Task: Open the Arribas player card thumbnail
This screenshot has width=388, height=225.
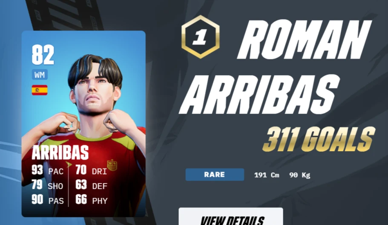Action: click(83, 124)
